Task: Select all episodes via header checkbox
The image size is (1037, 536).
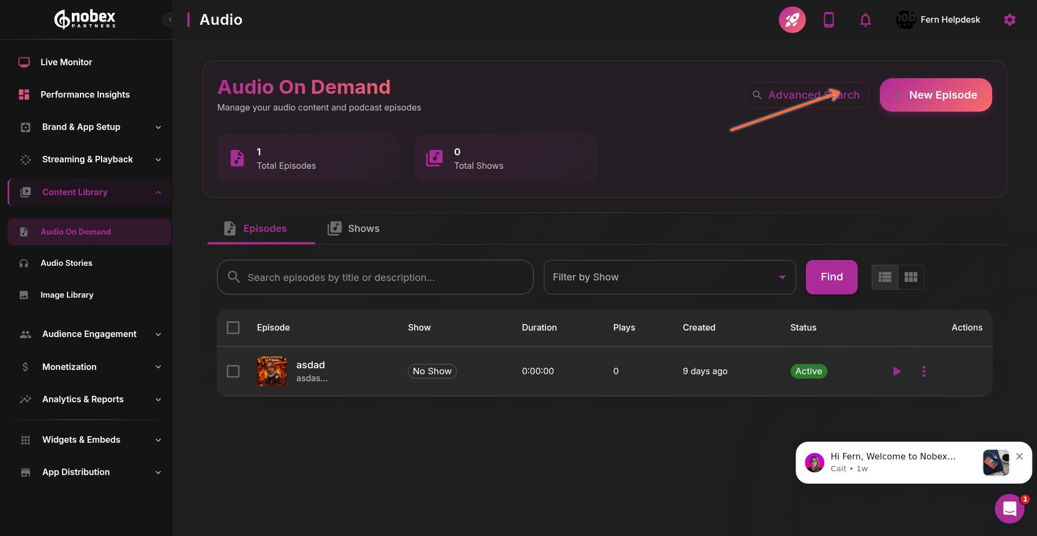Action: (233, 327)
